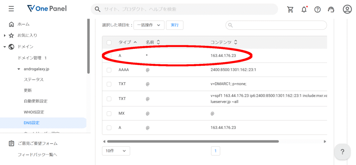Screen dimensions: 356x165
Task: Open the notifications bell icon
Action: (304, 9)
